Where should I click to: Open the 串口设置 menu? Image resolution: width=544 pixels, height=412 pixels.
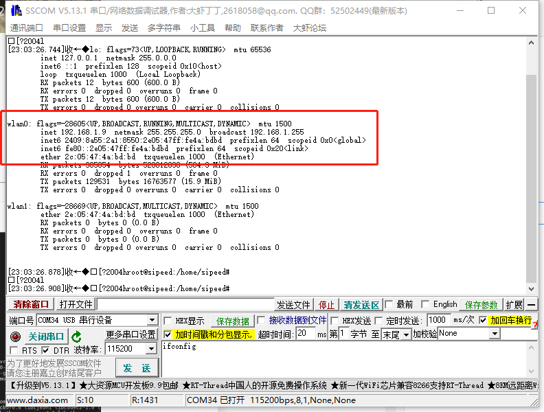click(69, 27)
